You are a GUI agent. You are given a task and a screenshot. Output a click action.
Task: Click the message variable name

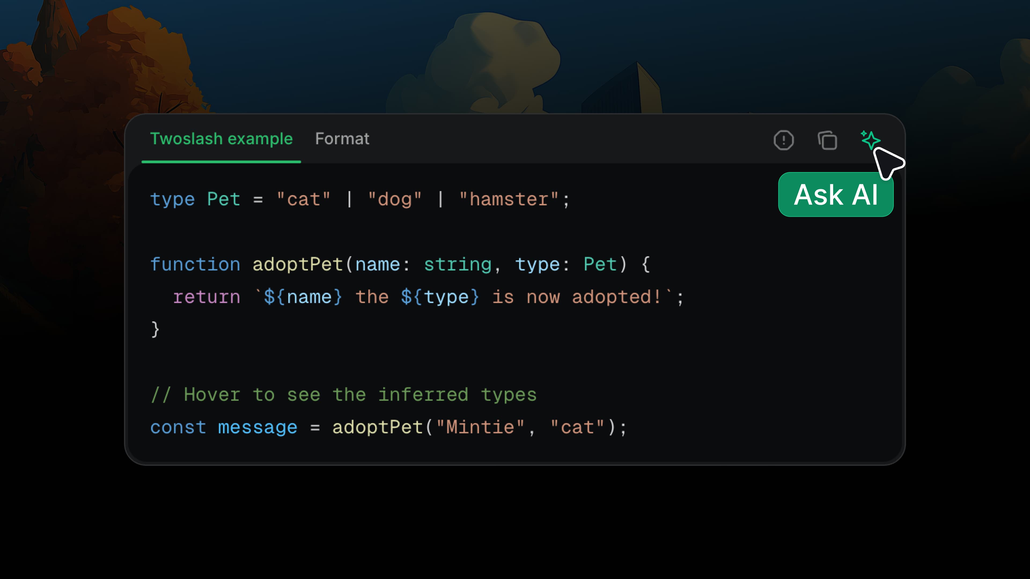257,427
